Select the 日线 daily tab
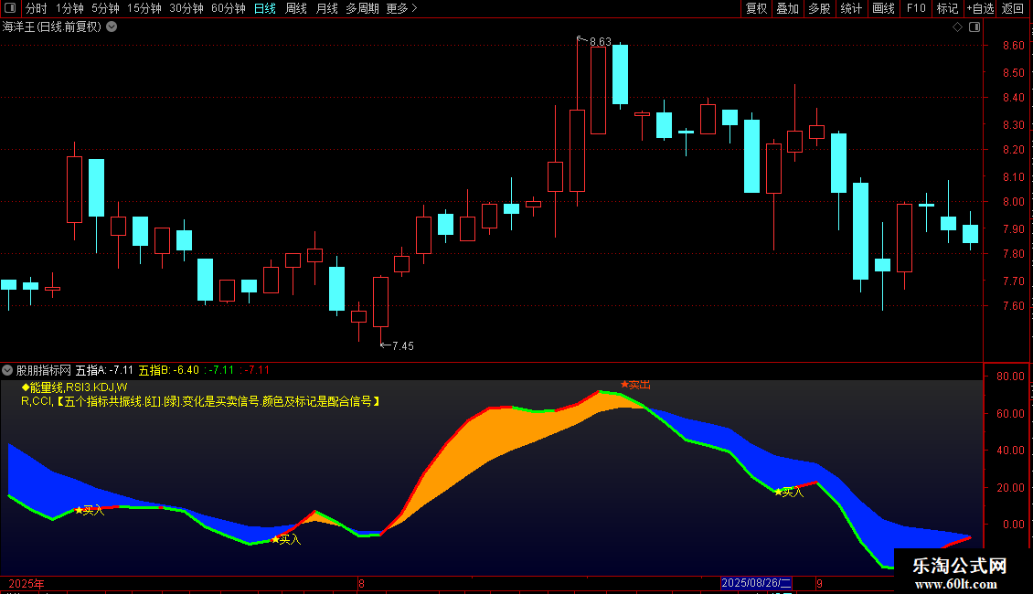 265,8
